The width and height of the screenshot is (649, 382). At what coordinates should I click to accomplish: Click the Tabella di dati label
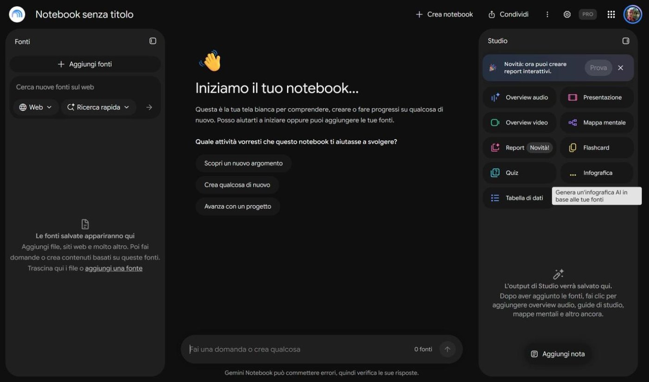(524, 198)
